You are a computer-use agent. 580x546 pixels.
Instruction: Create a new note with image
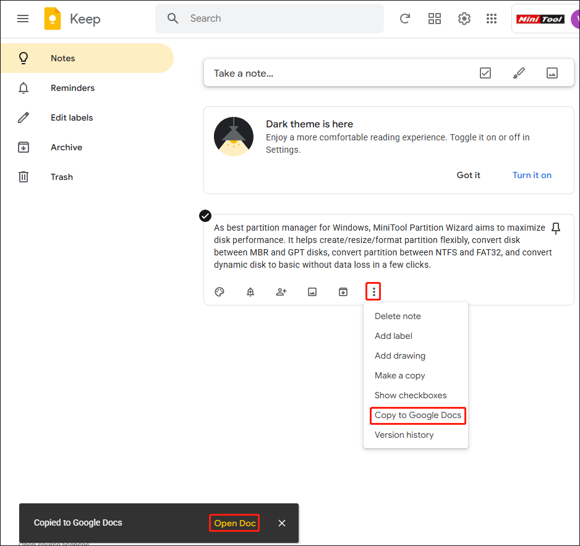pos(552,73)
